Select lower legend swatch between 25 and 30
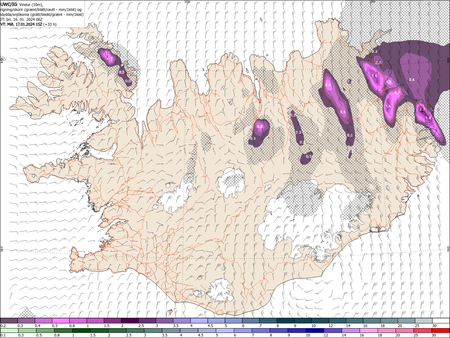Image resolution: width=450 pixels, height=338 pixels. 423,331
